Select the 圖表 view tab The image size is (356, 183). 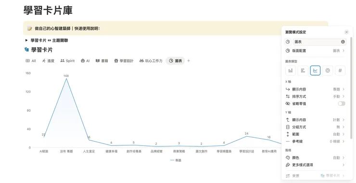[x=175, y=61]
